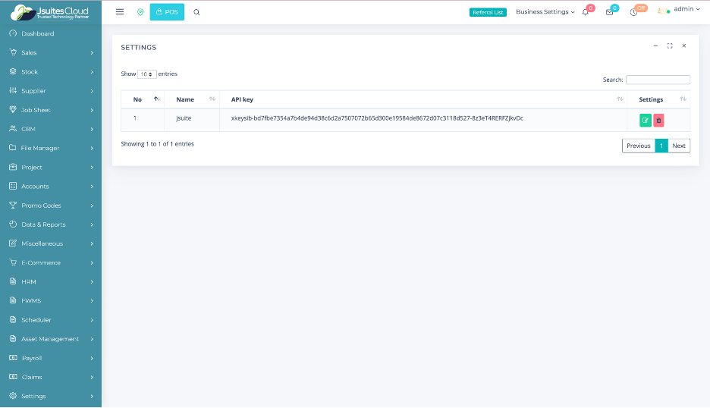Click the Referral List button
Image resolution: width=710 pixels, height=408 pixels.
(x=488, y=12)
